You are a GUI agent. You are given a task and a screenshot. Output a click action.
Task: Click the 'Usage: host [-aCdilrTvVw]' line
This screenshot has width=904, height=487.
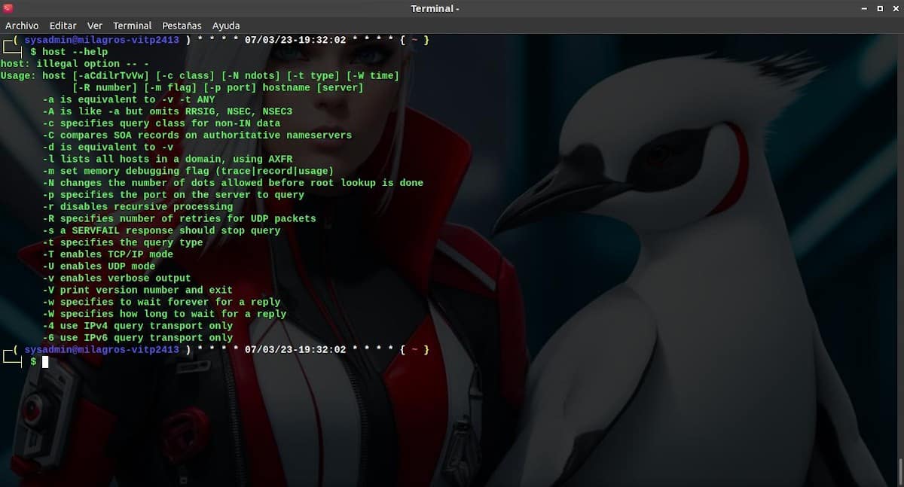point(200,76)
